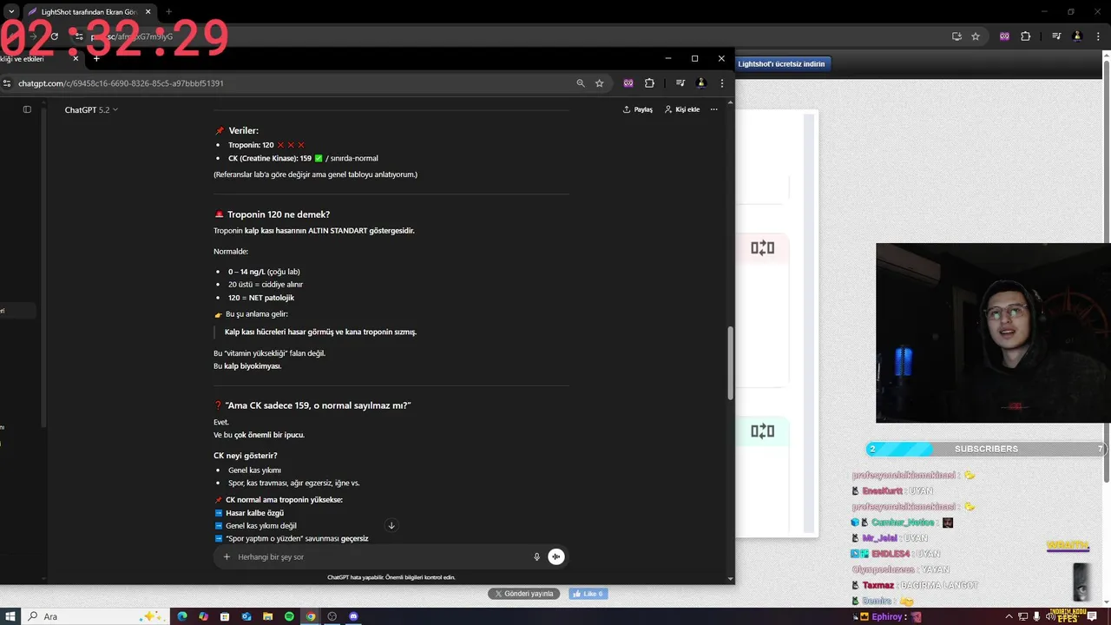Open a new tab in ChatGPT window
Screen dimensions: 1111x625
point(96,58)
